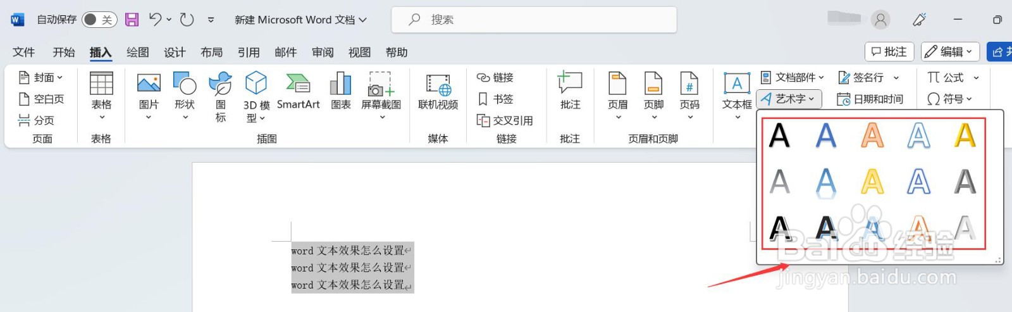Choose the blue fill WordArt style
The image size is (1012, 312).
826,135
